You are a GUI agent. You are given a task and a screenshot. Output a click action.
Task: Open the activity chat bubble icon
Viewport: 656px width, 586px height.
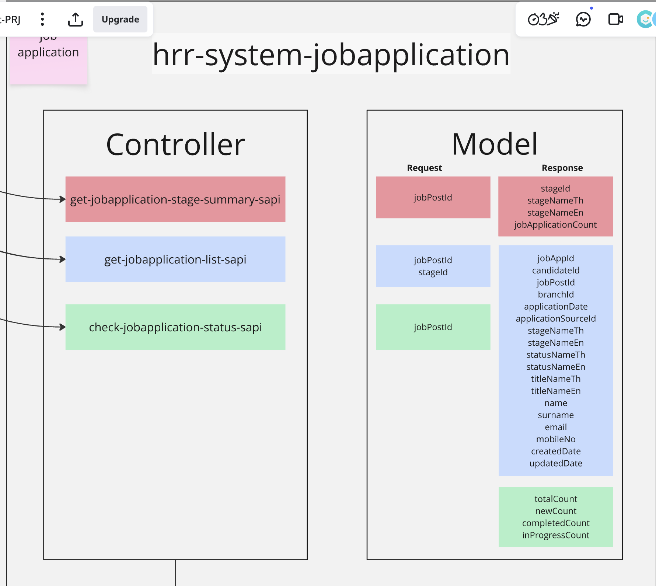pos(583,19)
